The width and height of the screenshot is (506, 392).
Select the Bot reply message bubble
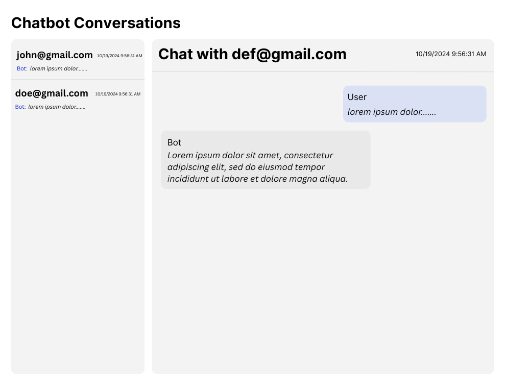(266, 160)
